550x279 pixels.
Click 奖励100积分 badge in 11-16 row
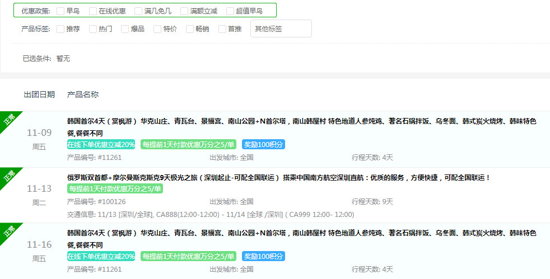pos(263,256)
